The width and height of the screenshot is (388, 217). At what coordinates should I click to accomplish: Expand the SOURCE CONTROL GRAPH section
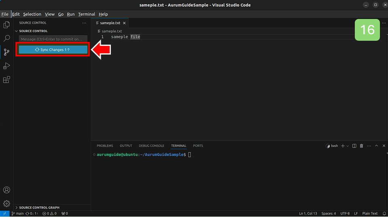39,208
